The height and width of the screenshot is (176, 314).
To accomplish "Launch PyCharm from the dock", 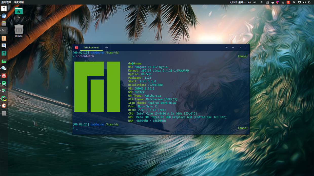I will [4, 98].
